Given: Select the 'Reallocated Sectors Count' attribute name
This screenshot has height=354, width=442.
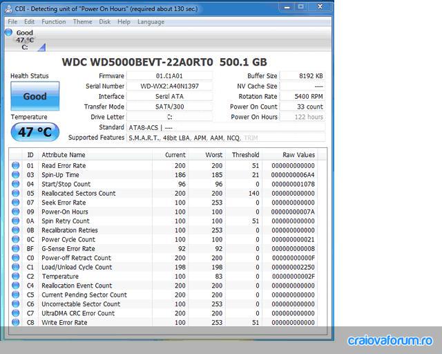Looking at the screenshot, I should click(x=79, y=194).
